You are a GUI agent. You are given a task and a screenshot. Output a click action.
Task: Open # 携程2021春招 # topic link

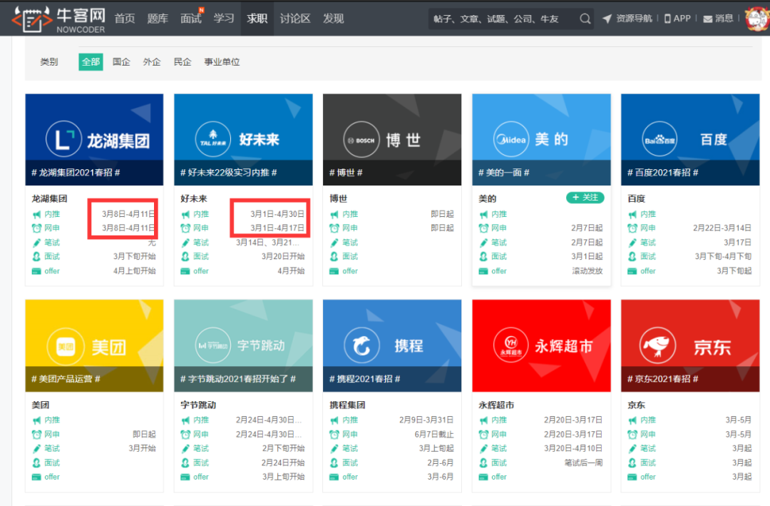(x=365, y=379)
